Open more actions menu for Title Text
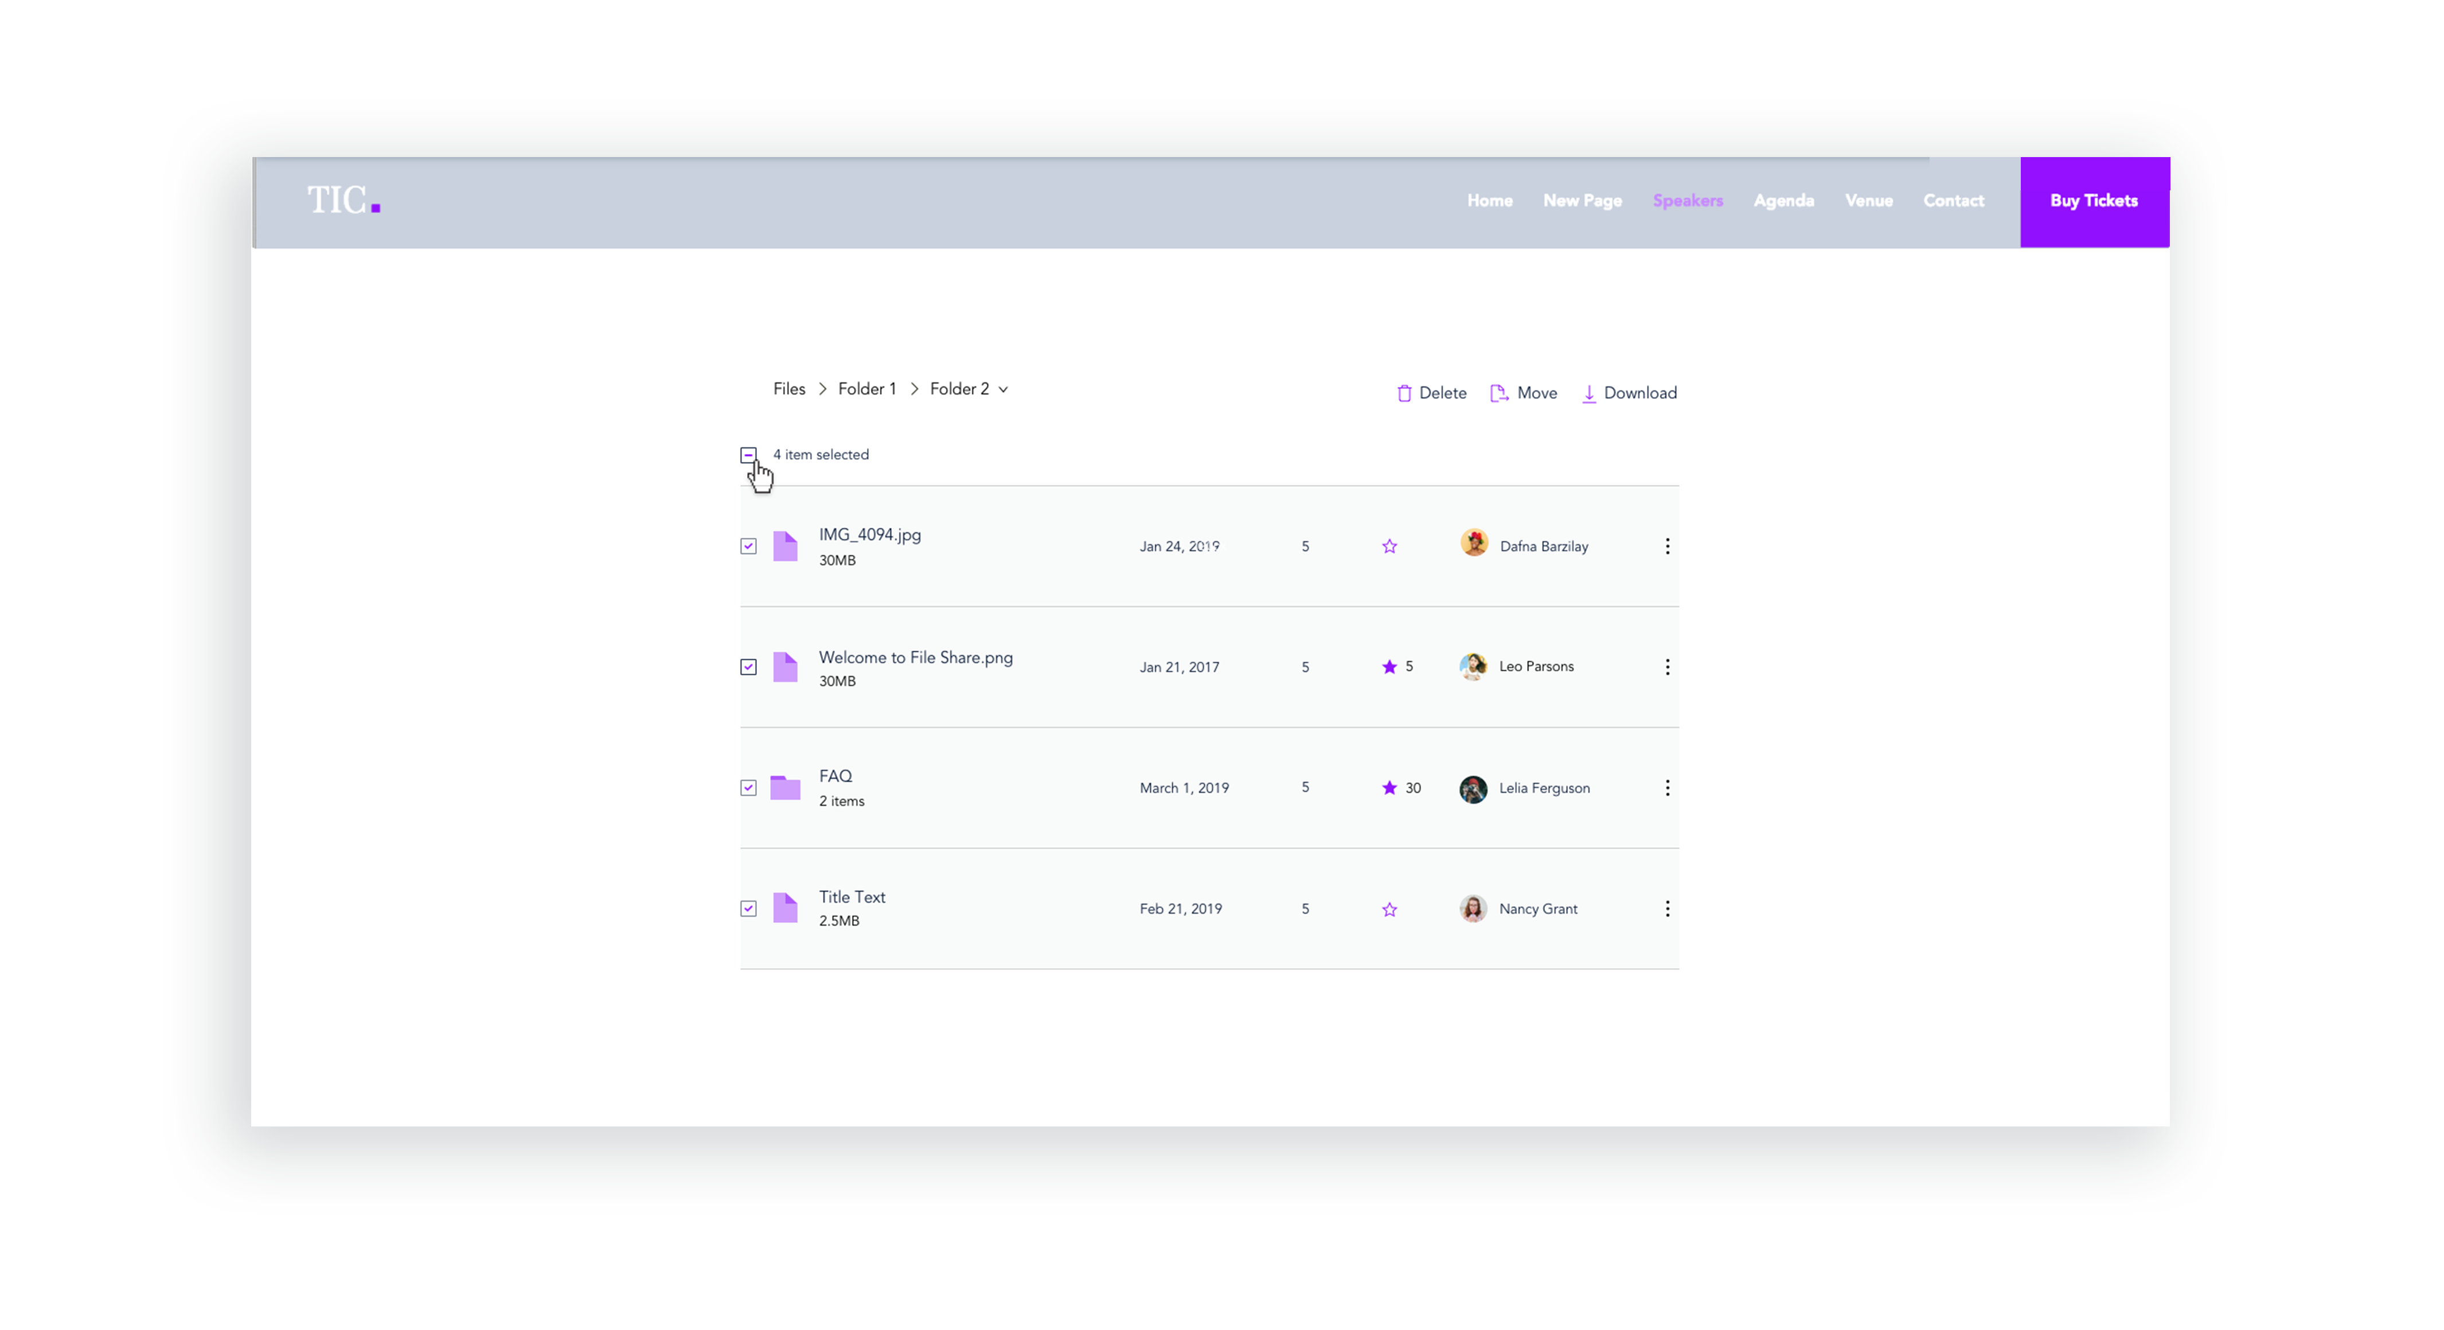2444x1330 pixels. [1667, 909]
